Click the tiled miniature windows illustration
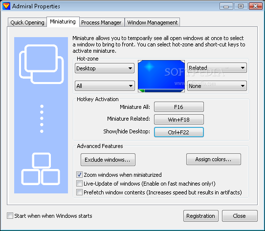Screen dimensions: 265x231 tap(41, 169)
